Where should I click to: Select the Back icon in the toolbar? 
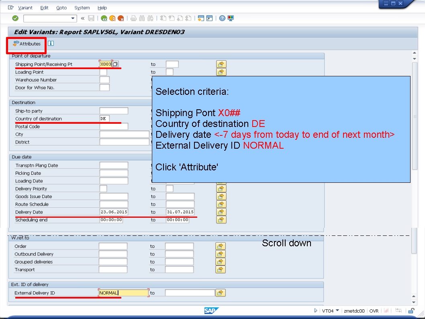(x=104, y=18)
